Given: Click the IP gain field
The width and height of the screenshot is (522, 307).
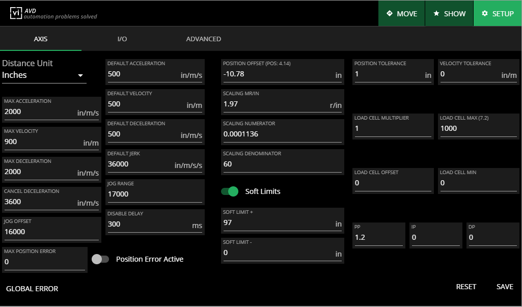Looking at the screenshot, I should coord(436,235).
